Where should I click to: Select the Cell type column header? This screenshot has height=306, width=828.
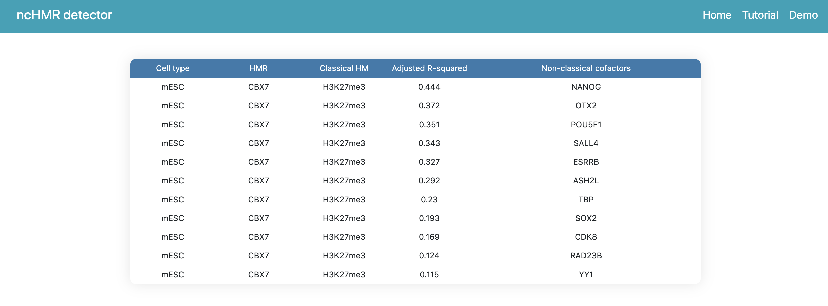click(x=173, y=68)
